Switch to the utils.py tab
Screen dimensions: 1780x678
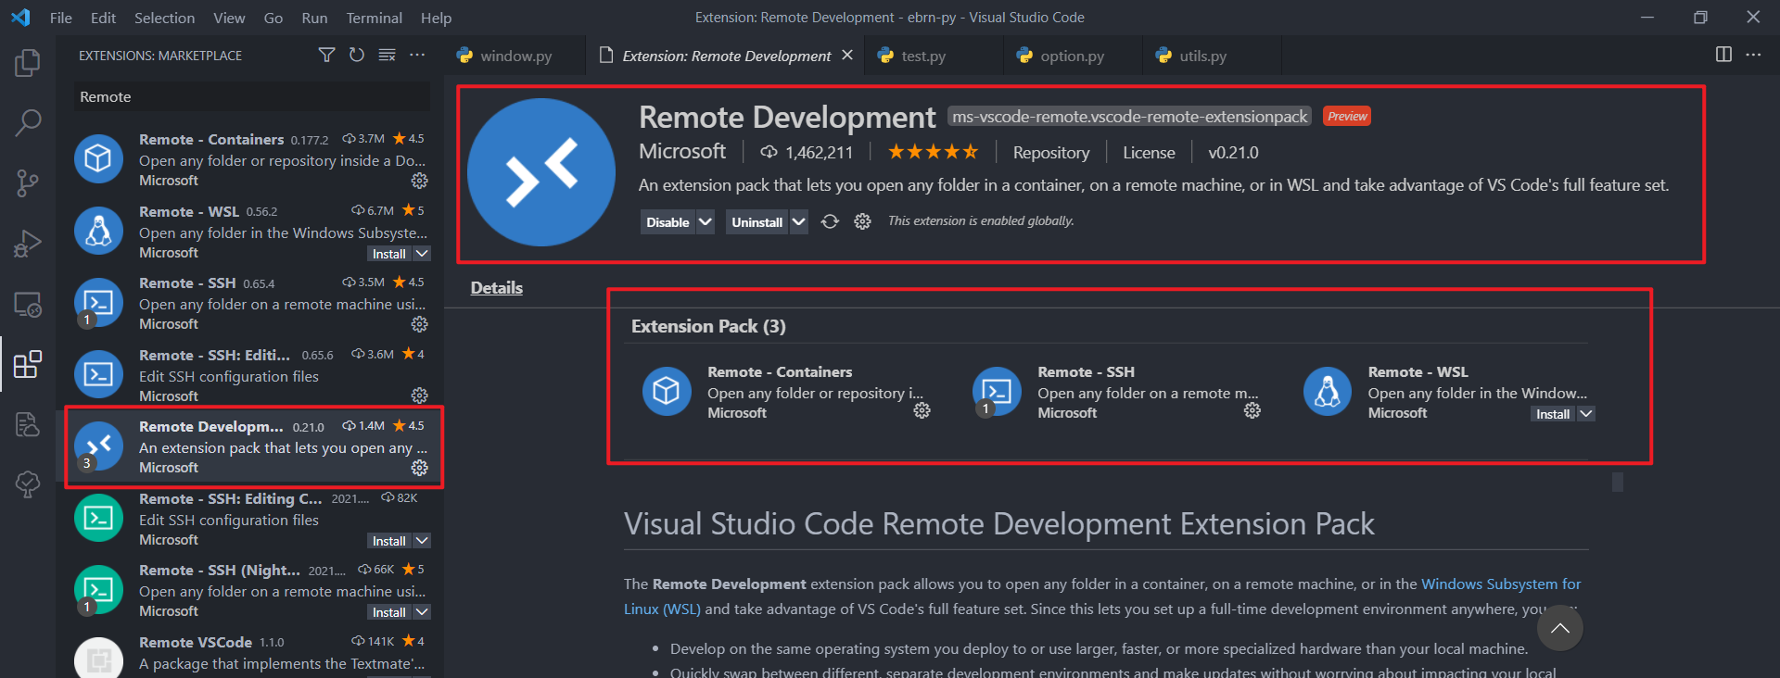(x=1212, y=56)
